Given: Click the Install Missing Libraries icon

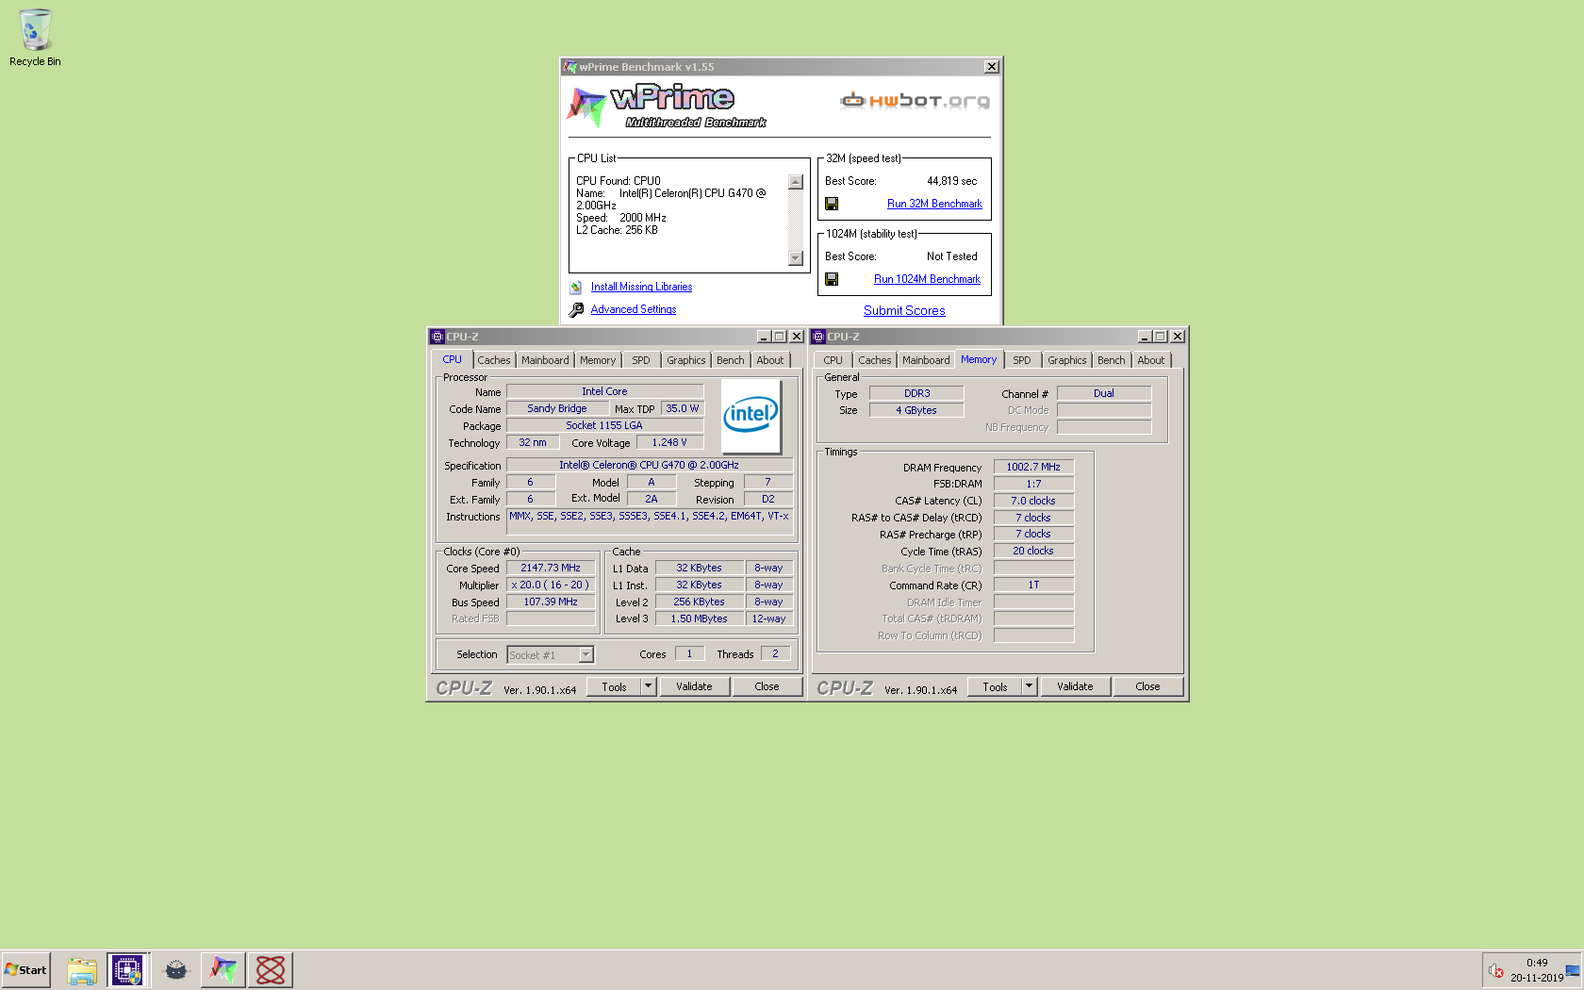Looking at the screenshot, I should (576, 287).
